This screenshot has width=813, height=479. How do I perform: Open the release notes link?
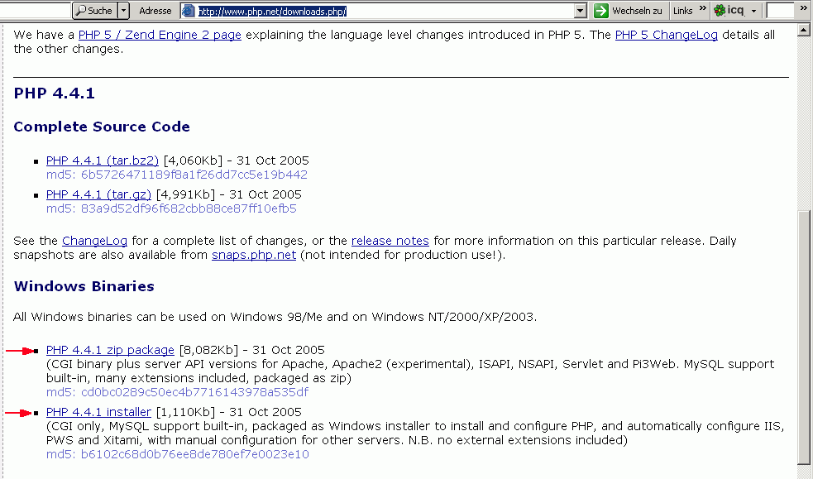coord(390,241)
